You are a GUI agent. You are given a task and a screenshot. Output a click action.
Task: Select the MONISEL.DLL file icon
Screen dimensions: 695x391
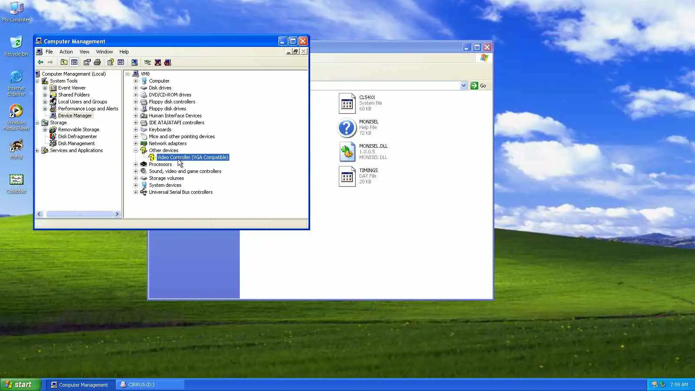point(347,152)
